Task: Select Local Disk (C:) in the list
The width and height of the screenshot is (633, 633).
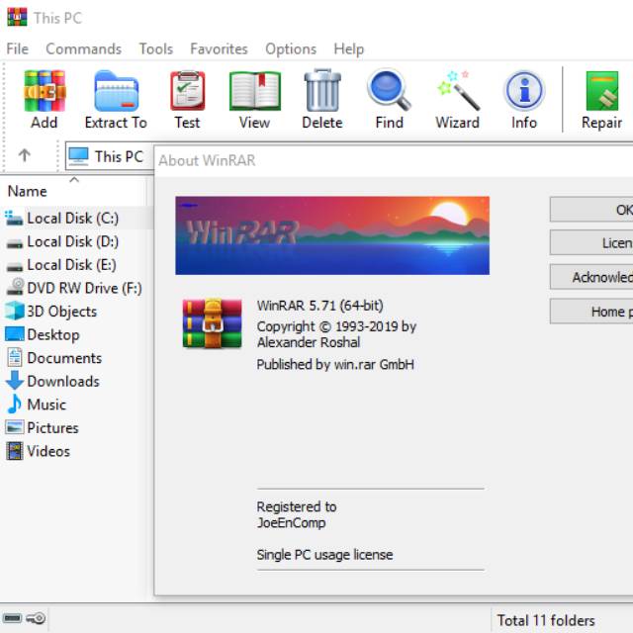Action: 72,218
